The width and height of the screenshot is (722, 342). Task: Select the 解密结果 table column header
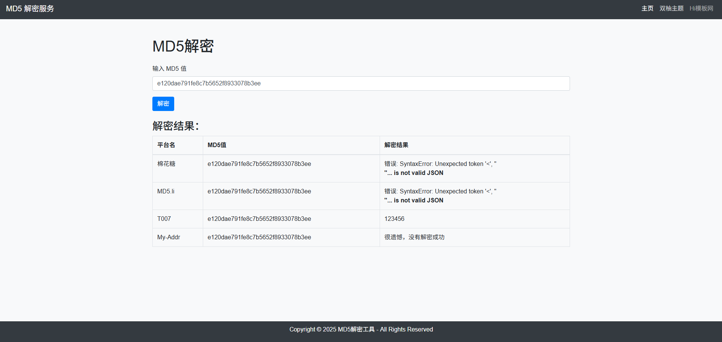point(396,145)
